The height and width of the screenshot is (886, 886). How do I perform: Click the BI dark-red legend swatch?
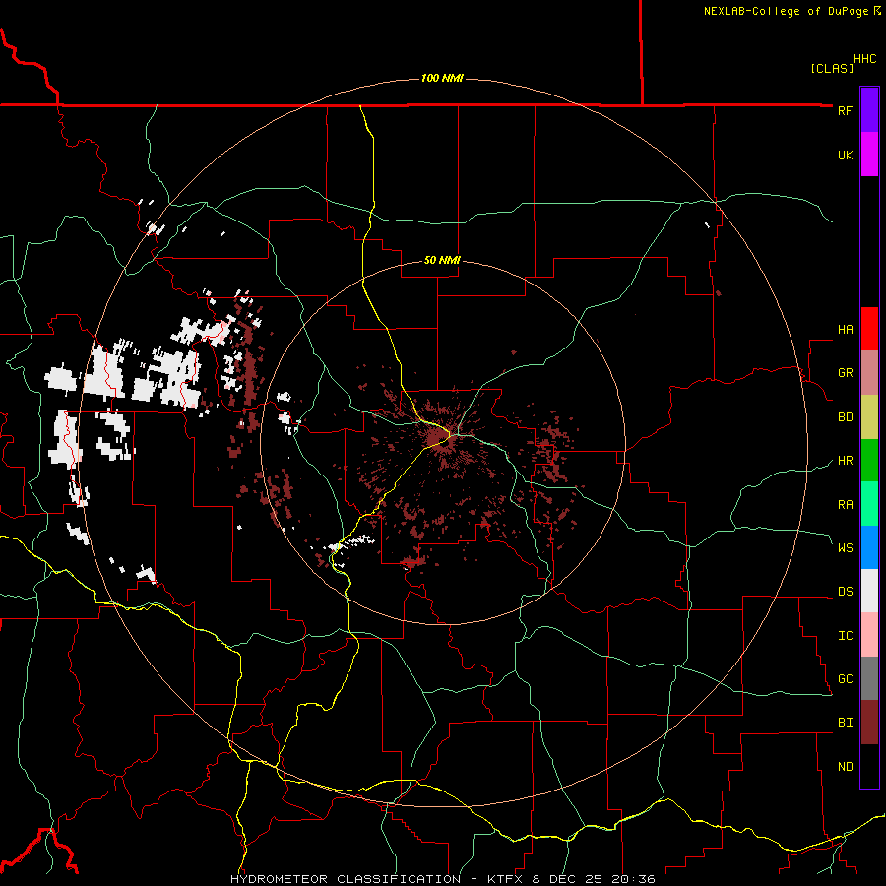(869, 723)
